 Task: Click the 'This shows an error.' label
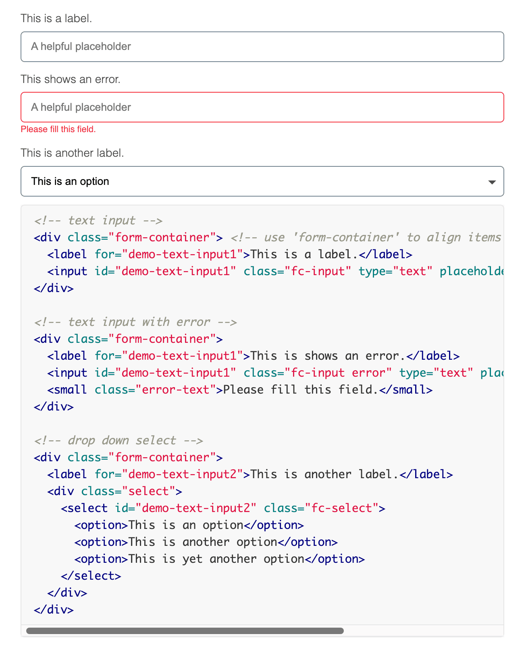(x=71, y=79)
